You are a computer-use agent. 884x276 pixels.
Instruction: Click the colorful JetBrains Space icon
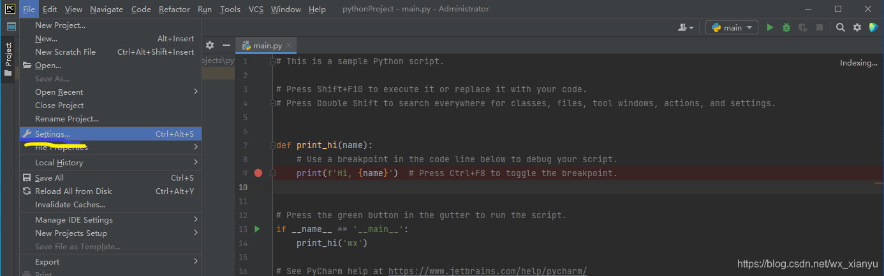(873, 27)
